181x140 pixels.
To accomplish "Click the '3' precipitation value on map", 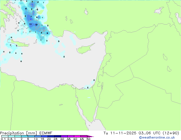I will (38, 2).
